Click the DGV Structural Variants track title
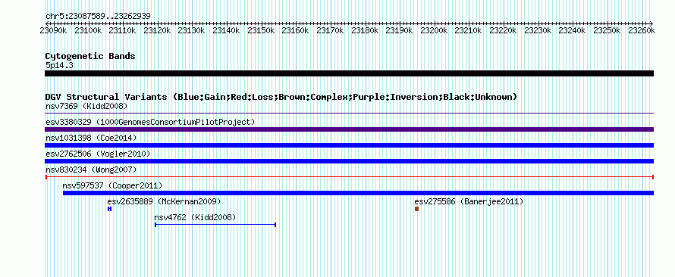675x277 pixels. [281, 97]
